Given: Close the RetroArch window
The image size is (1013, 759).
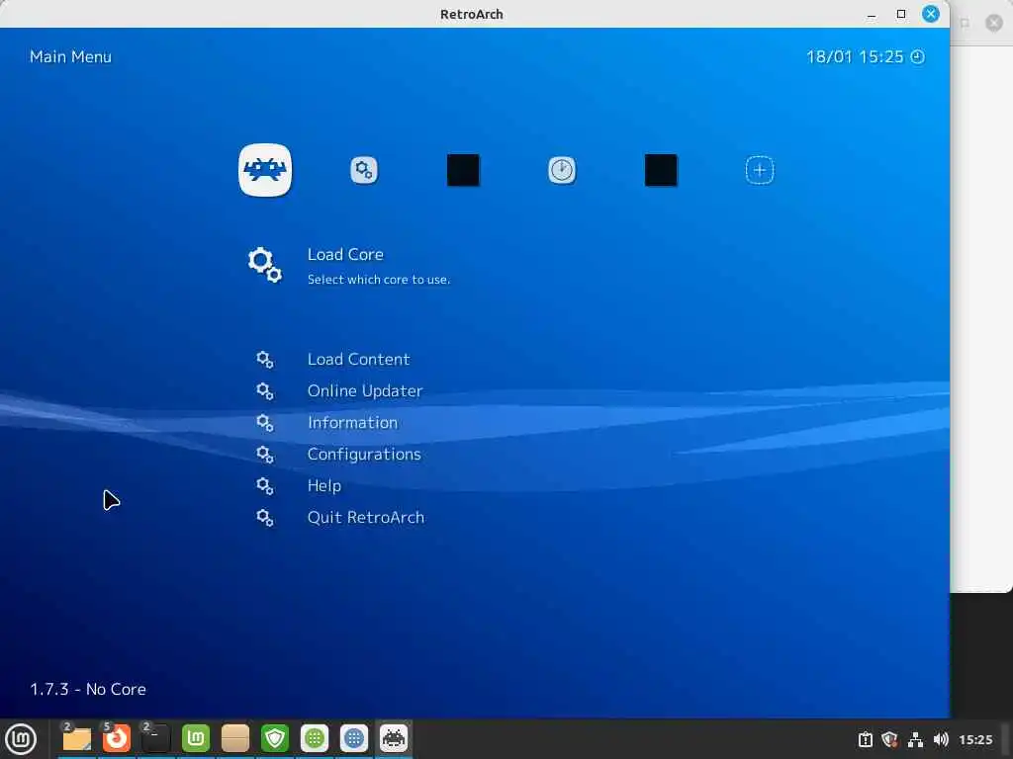Looking at the screenshot, I should [x=930, y=14].
